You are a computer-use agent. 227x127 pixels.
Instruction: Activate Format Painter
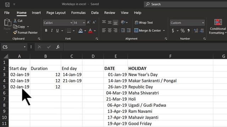point(26,32)
